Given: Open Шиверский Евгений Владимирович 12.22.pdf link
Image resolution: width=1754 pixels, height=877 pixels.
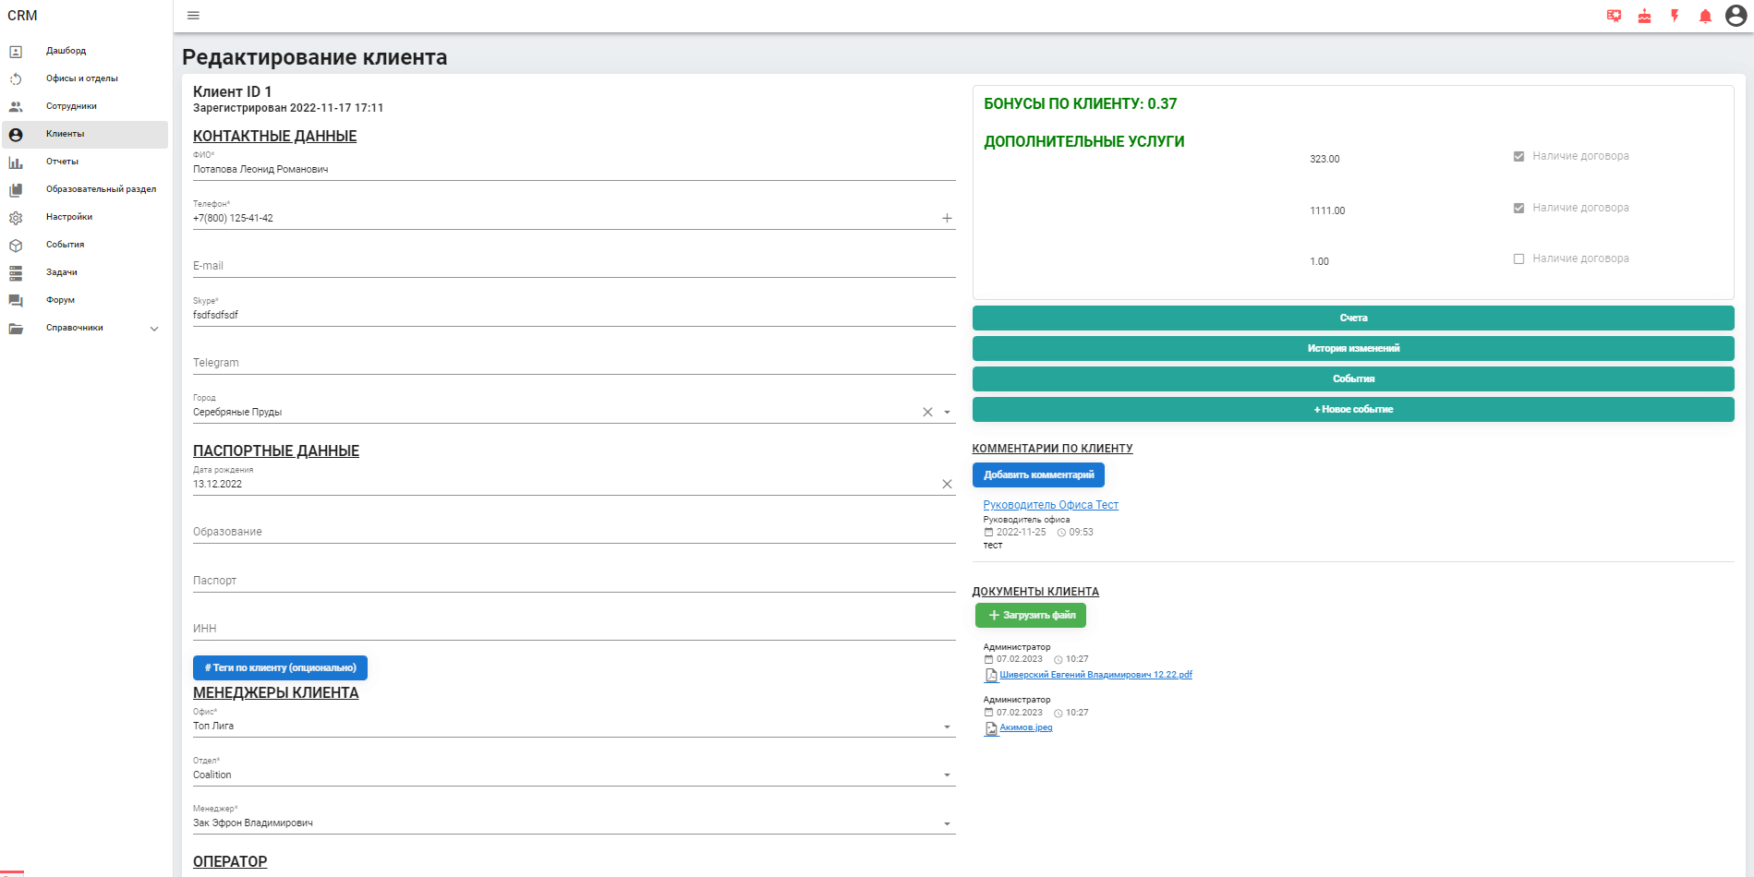Looking at the screenshot, I should tap(1095, 675).
